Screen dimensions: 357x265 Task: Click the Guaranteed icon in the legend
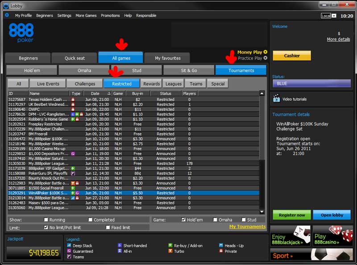[x=69, y=251]
